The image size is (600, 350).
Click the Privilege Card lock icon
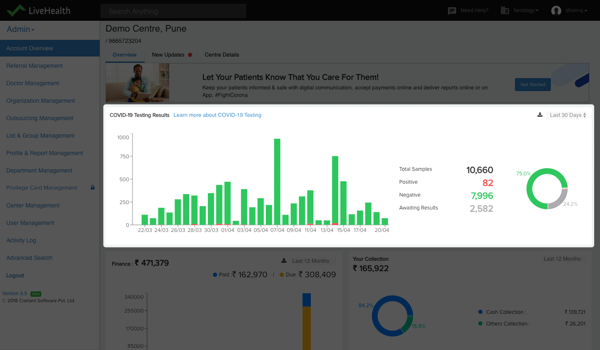tap(92, 187)
